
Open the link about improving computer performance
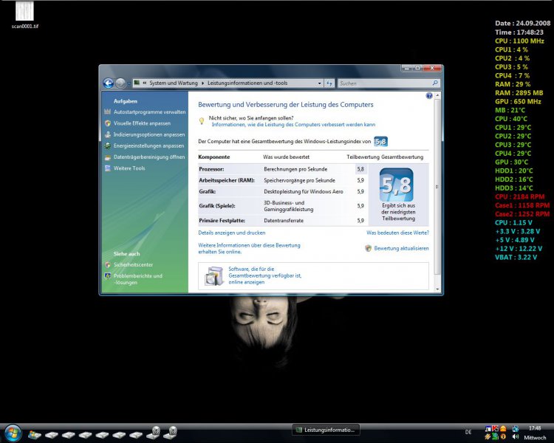click(x=293, y=125)
